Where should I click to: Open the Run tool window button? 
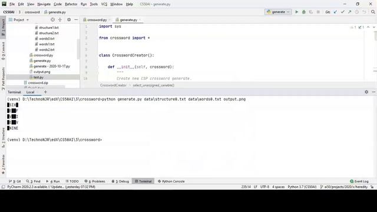(52, 181)
